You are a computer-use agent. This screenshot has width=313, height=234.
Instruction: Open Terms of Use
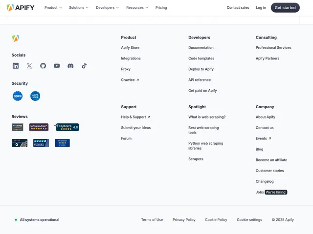[152, 220]
